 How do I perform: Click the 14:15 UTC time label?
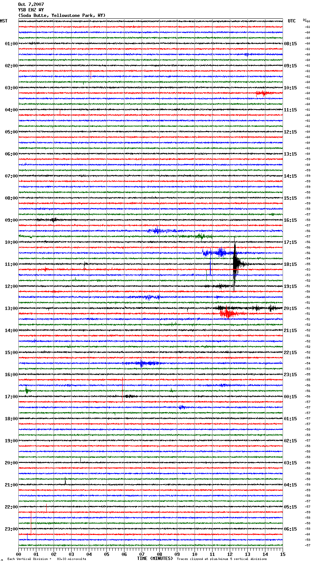(x=290, y=176)
